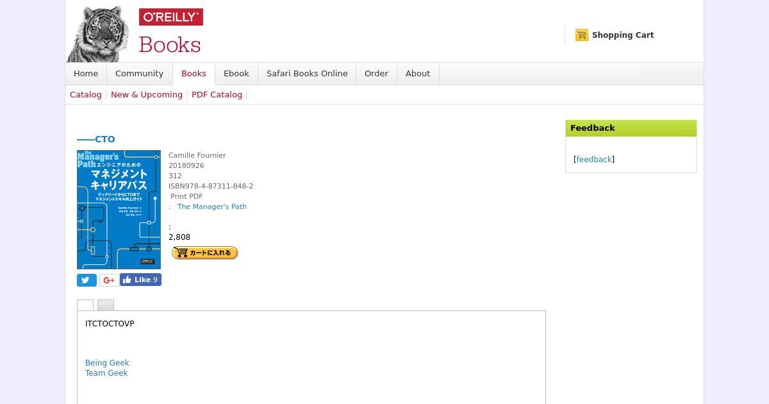Open the Ebook menu
The width and height of the screenshot is (769, 404).
[236, 74]
